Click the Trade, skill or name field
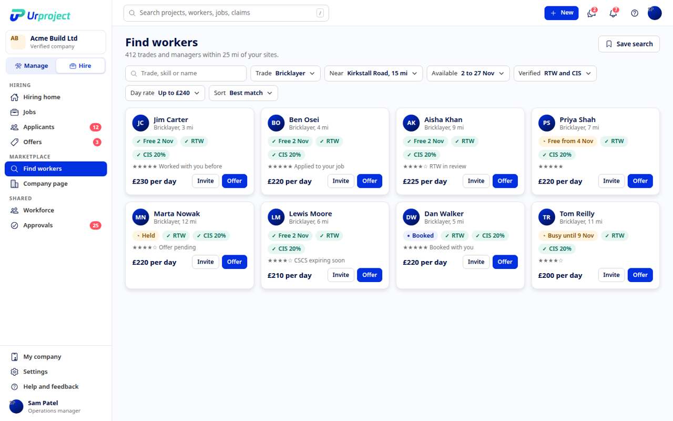 [186, 73]
